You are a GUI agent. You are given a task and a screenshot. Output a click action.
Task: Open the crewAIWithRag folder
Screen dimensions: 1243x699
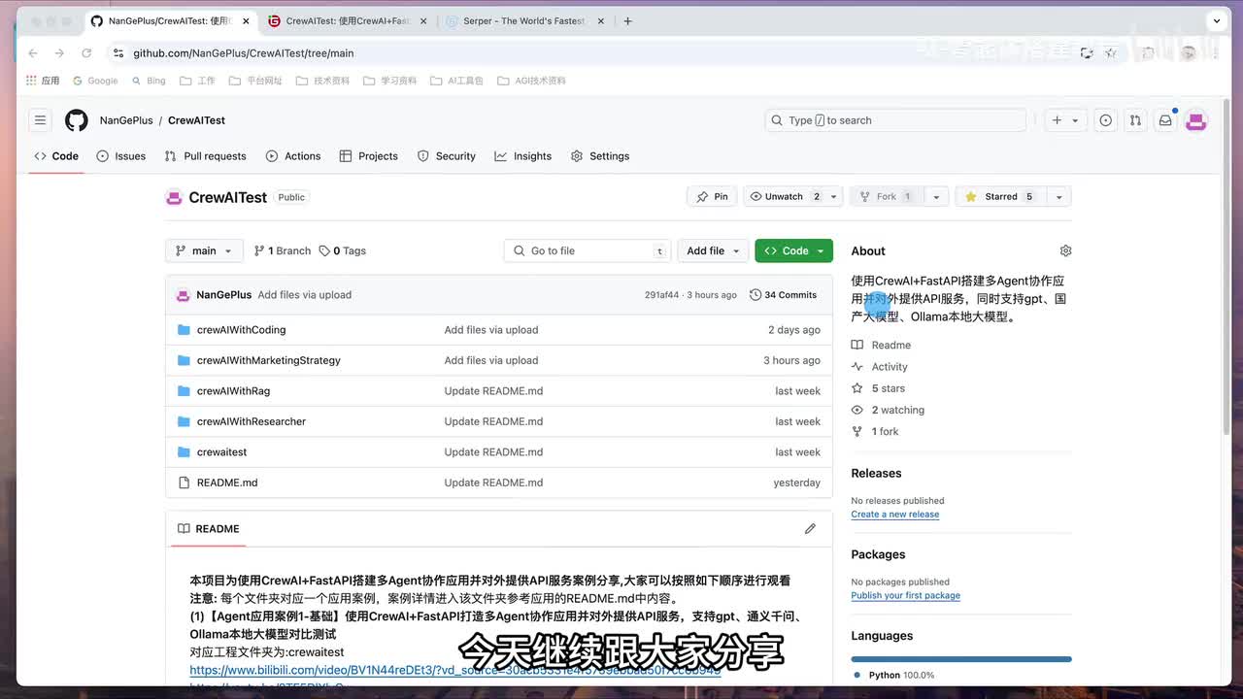(x=233, y=391)
